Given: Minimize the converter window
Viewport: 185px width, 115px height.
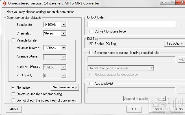Looking at the screenshot, I should pyautogui.click(x=164, y=2).
